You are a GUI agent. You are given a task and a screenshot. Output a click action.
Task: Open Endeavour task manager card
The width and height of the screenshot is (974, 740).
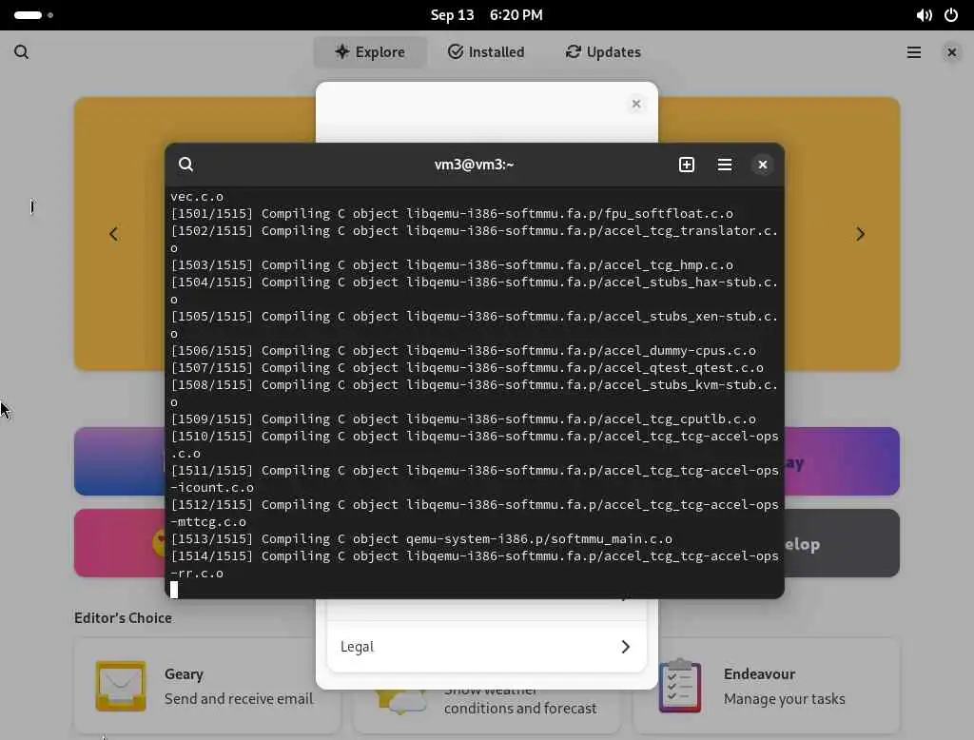766,686
